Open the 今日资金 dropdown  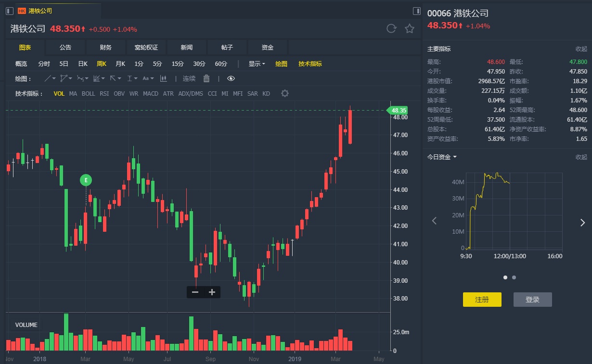(x=442, y=157)
